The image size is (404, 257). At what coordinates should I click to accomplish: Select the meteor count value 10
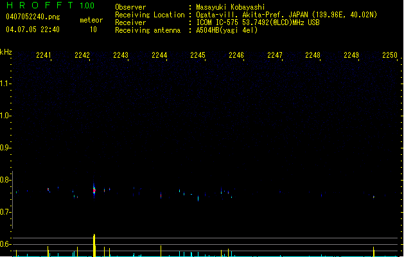click(x=93, y=30)
